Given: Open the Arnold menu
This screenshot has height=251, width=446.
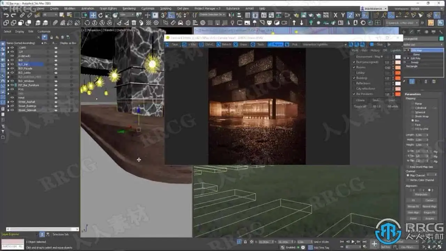Looking at the screenshot, I should pyautogui.click(x=249, y=8).
